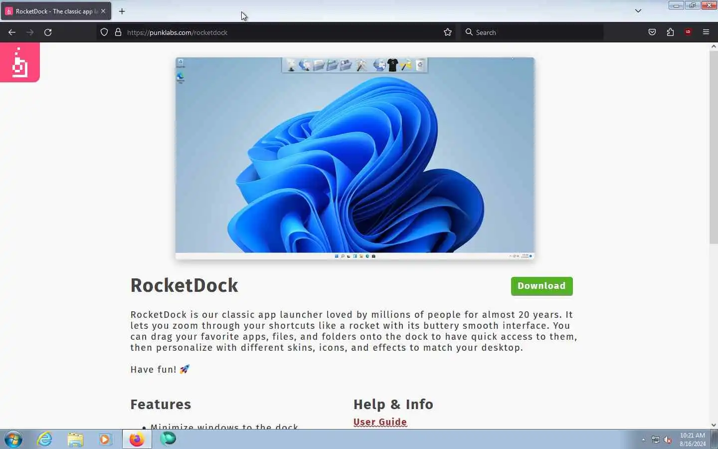The image size is (718, 449).
Task: Show hidden tray icons
Action: (643, 440)
